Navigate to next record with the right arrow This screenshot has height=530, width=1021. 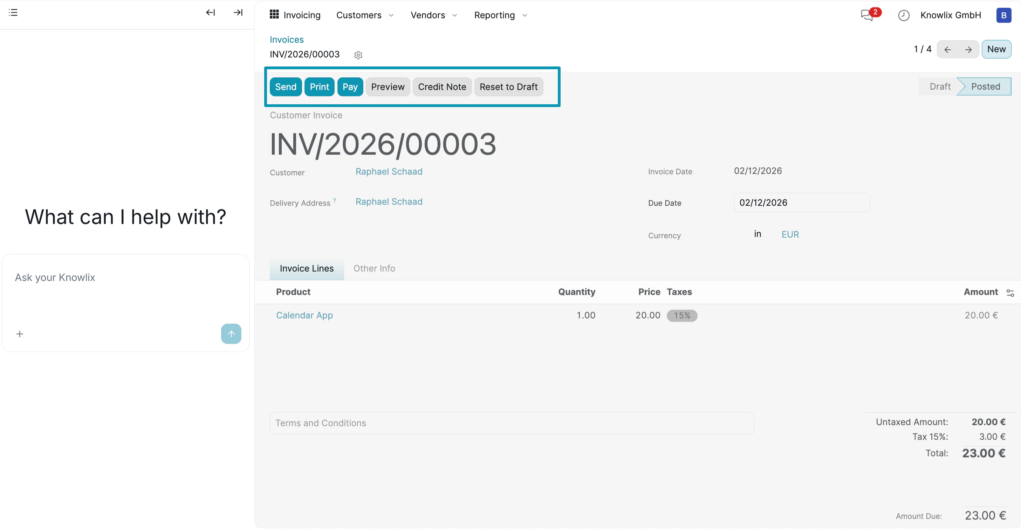pyautogui.click(x=969, y=49)
